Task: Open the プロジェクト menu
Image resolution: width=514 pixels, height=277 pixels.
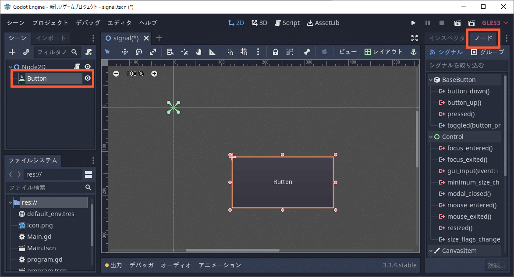Action: [50, 23]
